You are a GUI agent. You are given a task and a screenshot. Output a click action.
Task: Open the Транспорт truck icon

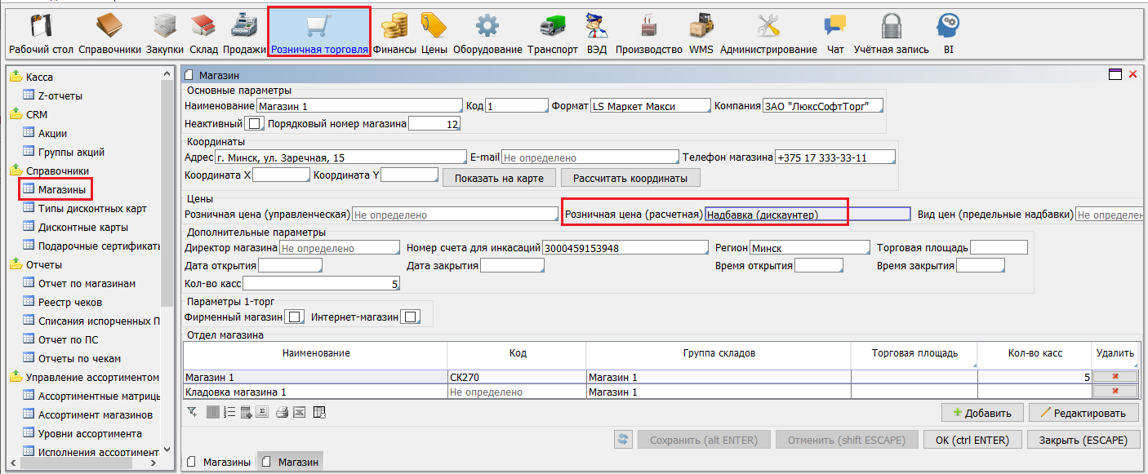coord(552,26)
